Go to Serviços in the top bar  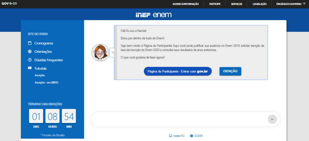point(236,4)
